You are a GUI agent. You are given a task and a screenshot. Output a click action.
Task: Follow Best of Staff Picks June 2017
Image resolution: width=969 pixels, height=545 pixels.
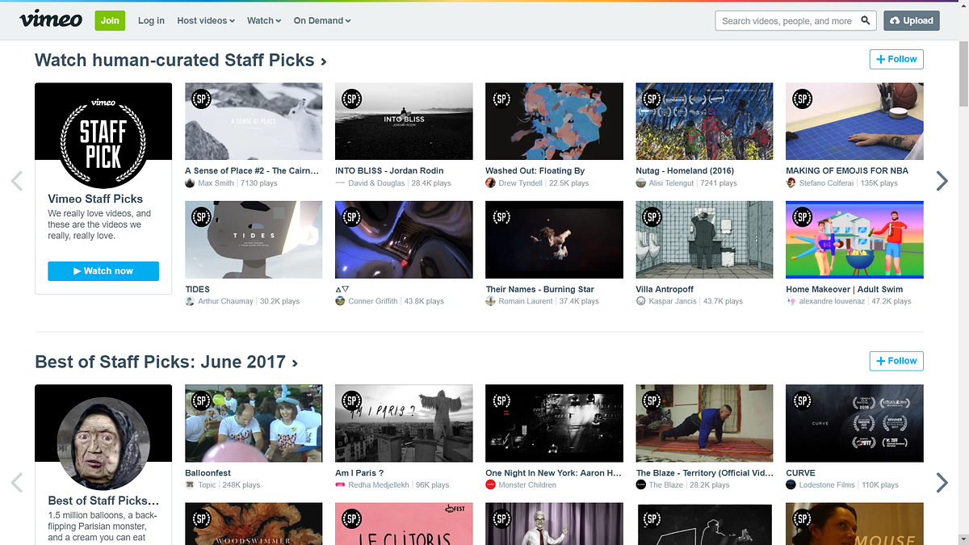pyautogui.click(x=896, y=361)
